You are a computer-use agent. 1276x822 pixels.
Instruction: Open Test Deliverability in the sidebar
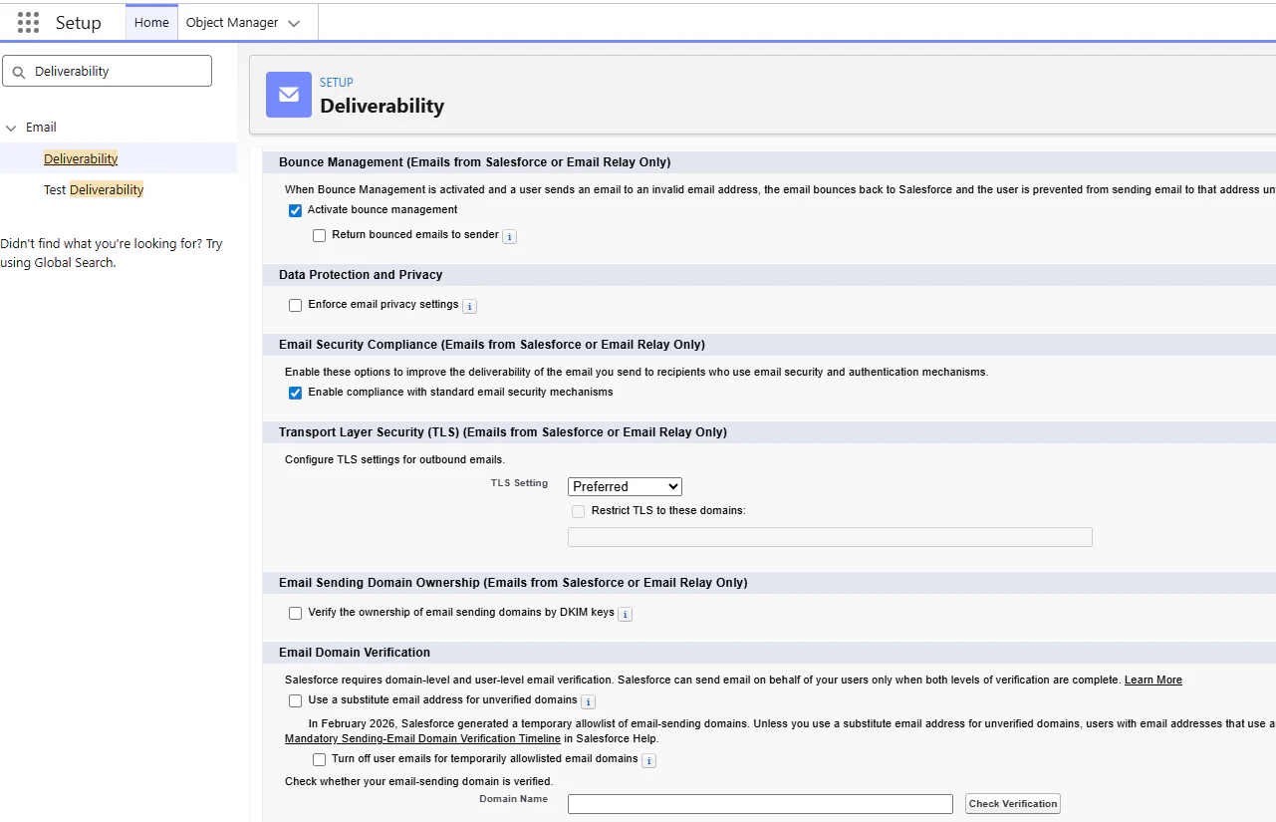pyautogui.click(x=94, y=189)
